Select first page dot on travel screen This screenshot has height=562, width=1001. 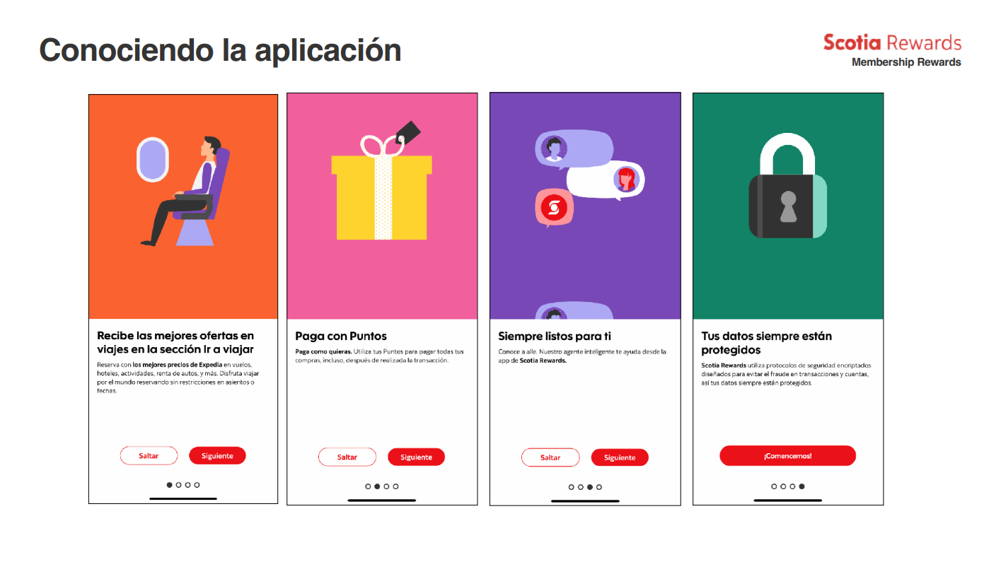(170, 485)
